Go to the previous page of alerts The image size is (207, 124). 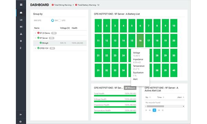150,110
